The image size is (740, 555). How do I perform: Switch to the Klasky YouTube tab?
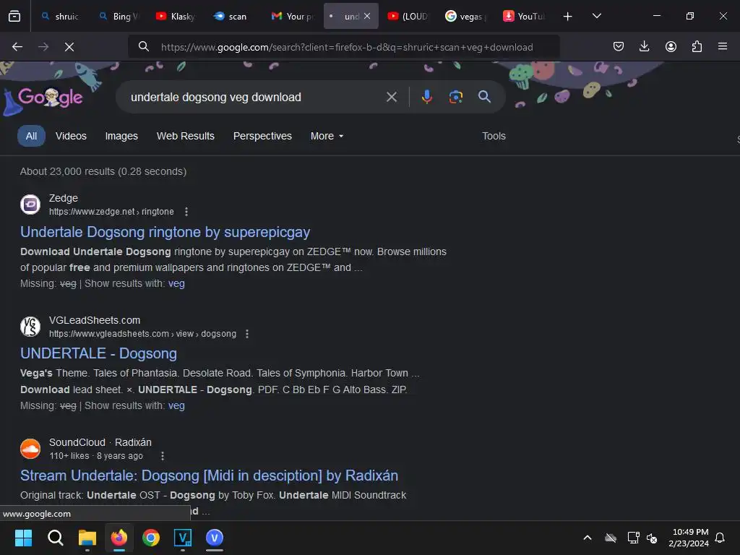176,17
